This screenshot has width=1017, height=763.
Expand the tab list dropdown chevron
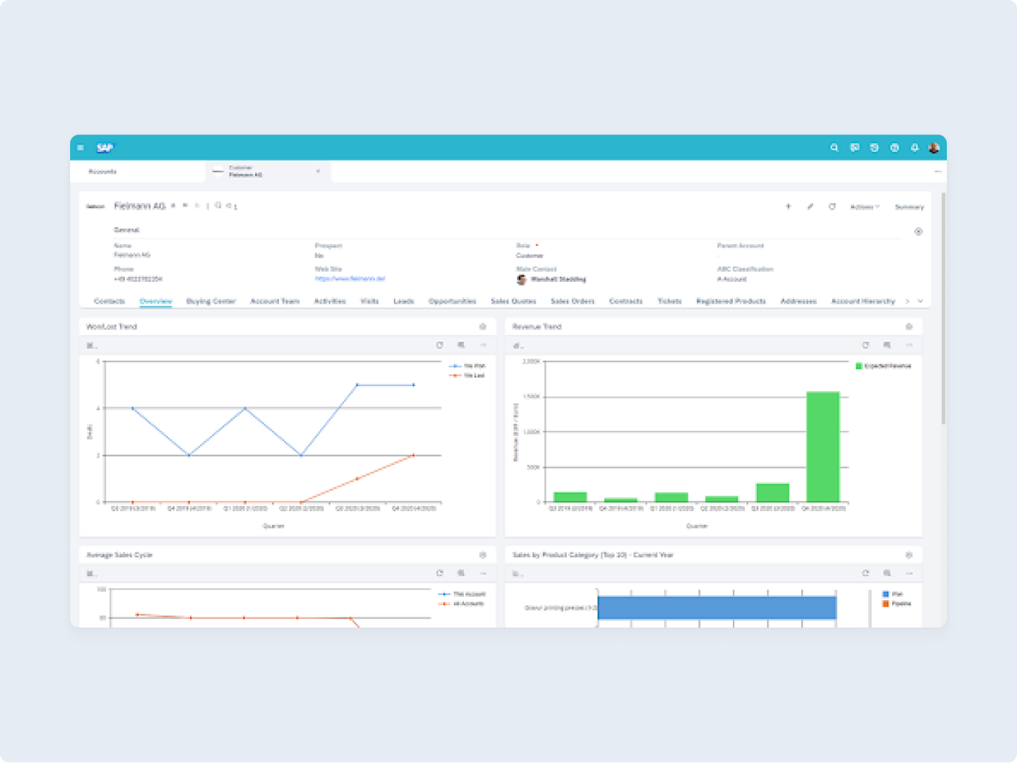point(920,301)
